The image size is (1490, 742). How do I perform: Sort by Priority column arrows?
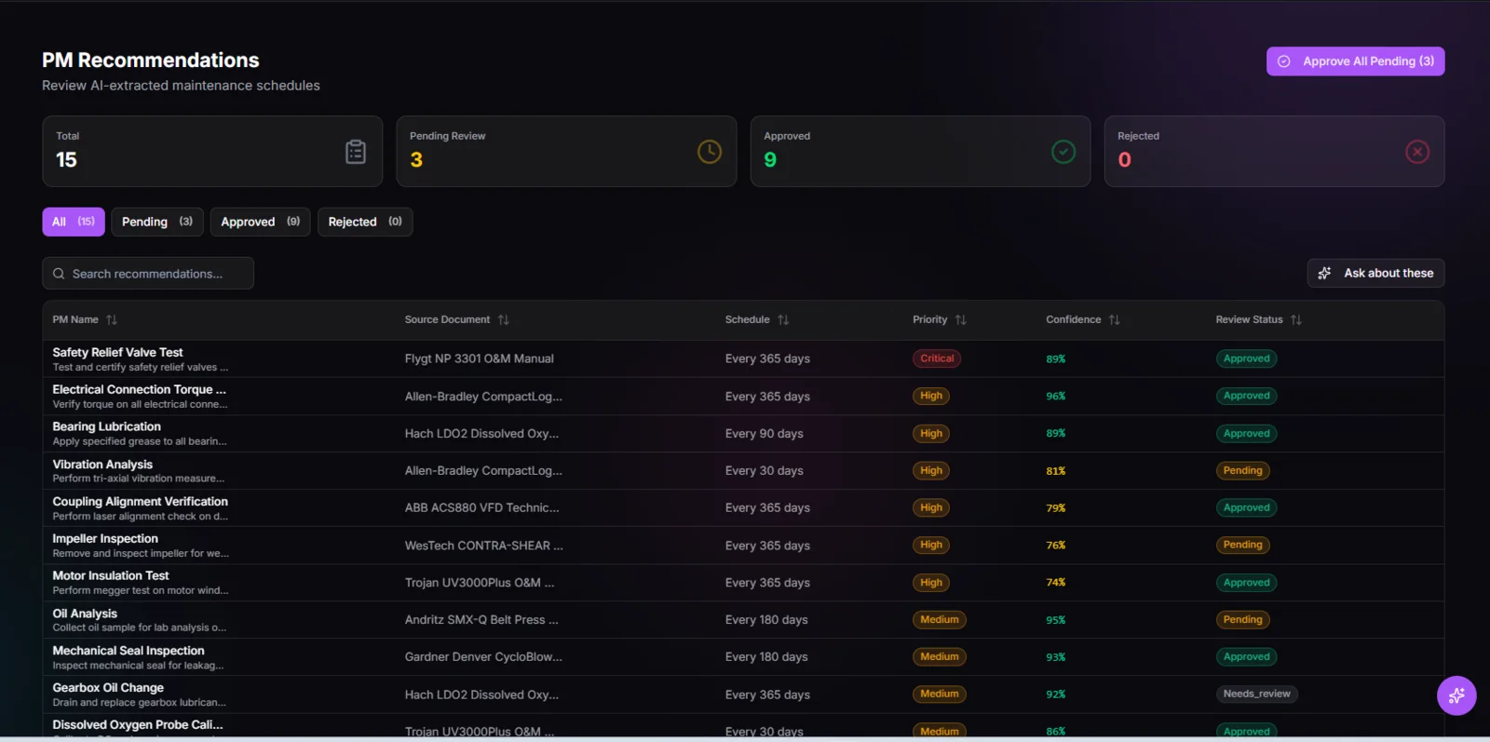(x=961, y=319)
